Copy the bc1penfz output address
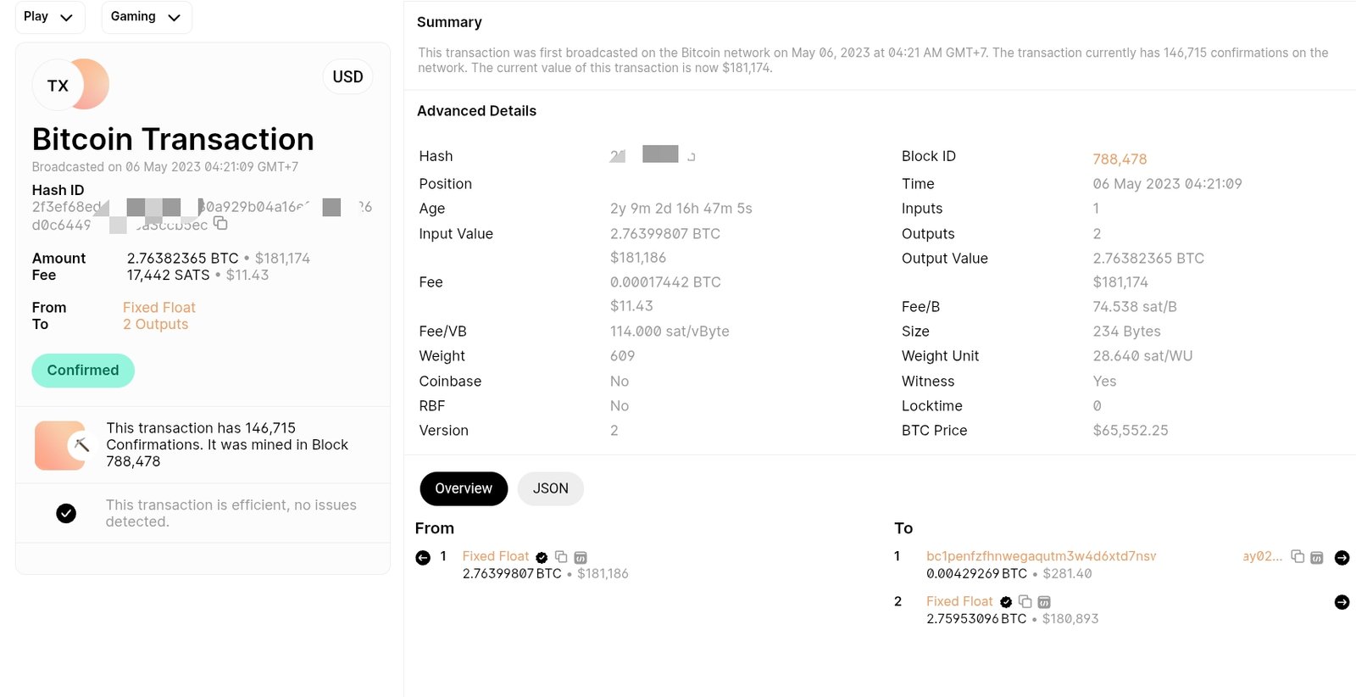 1297,556
